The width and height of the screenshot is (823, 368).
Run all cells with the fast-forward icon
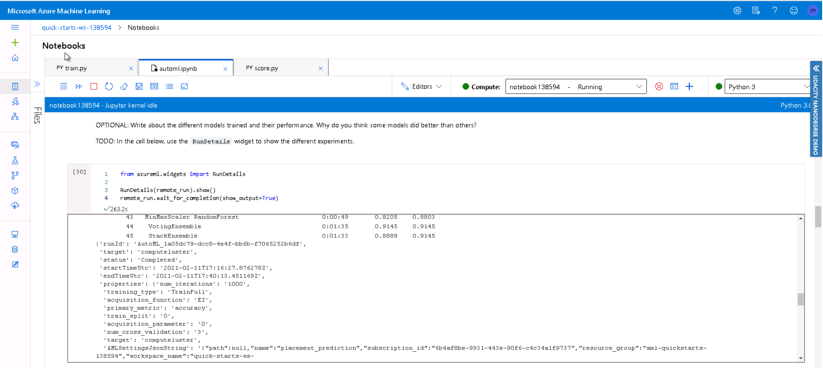click(79, 87)
